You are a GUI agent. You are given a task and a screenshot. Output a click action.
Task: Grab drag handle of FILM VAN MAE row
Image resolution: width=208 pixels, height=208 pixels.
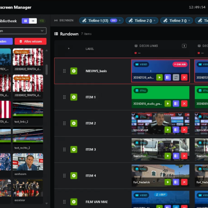pyautogui.click(x=64, y=202)
